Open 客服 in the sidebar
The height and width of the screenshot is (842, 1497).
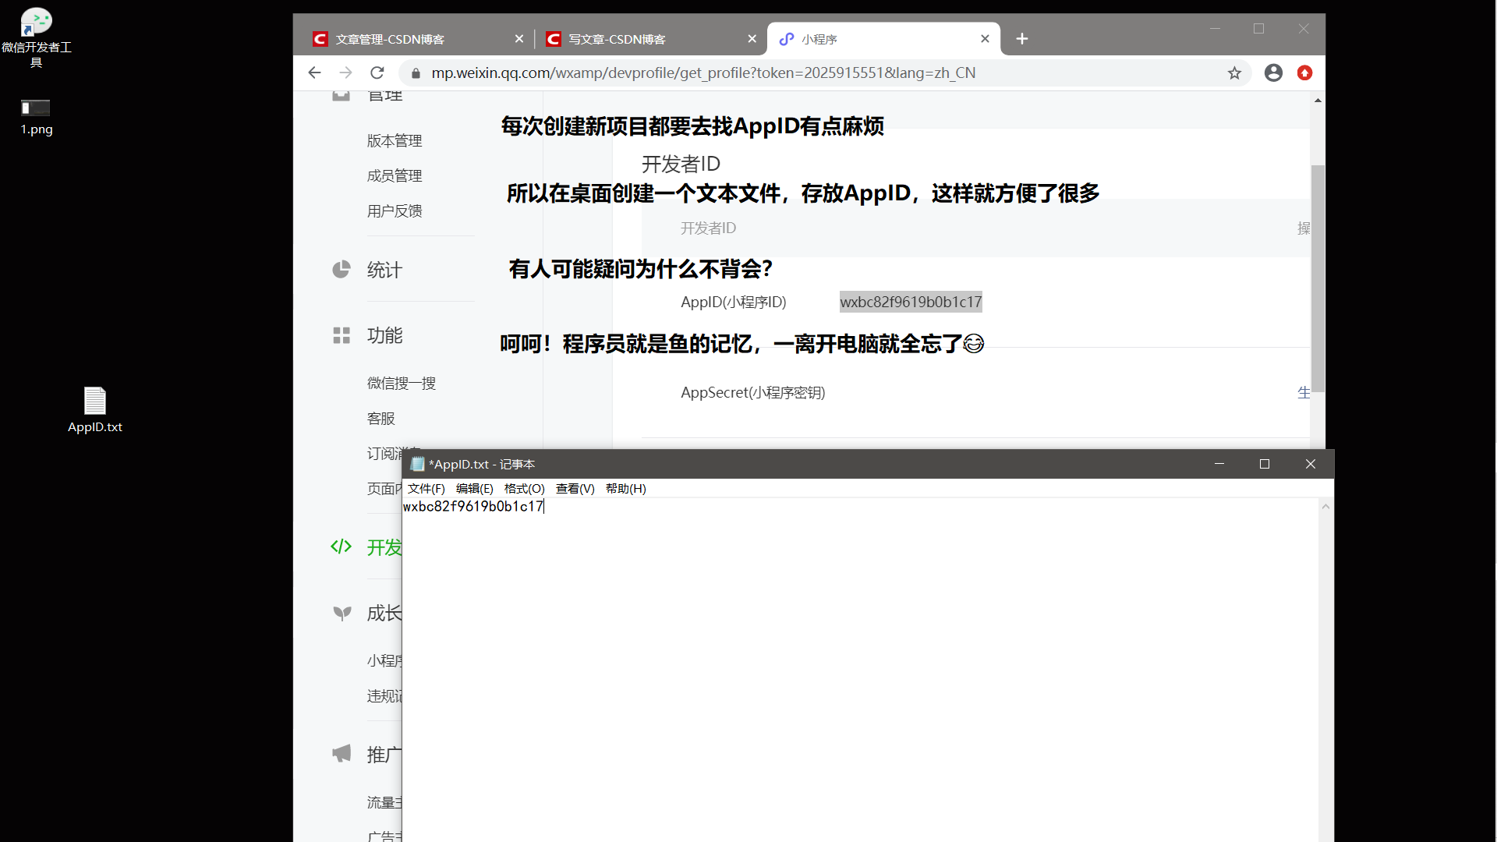(x=381, y=419)
